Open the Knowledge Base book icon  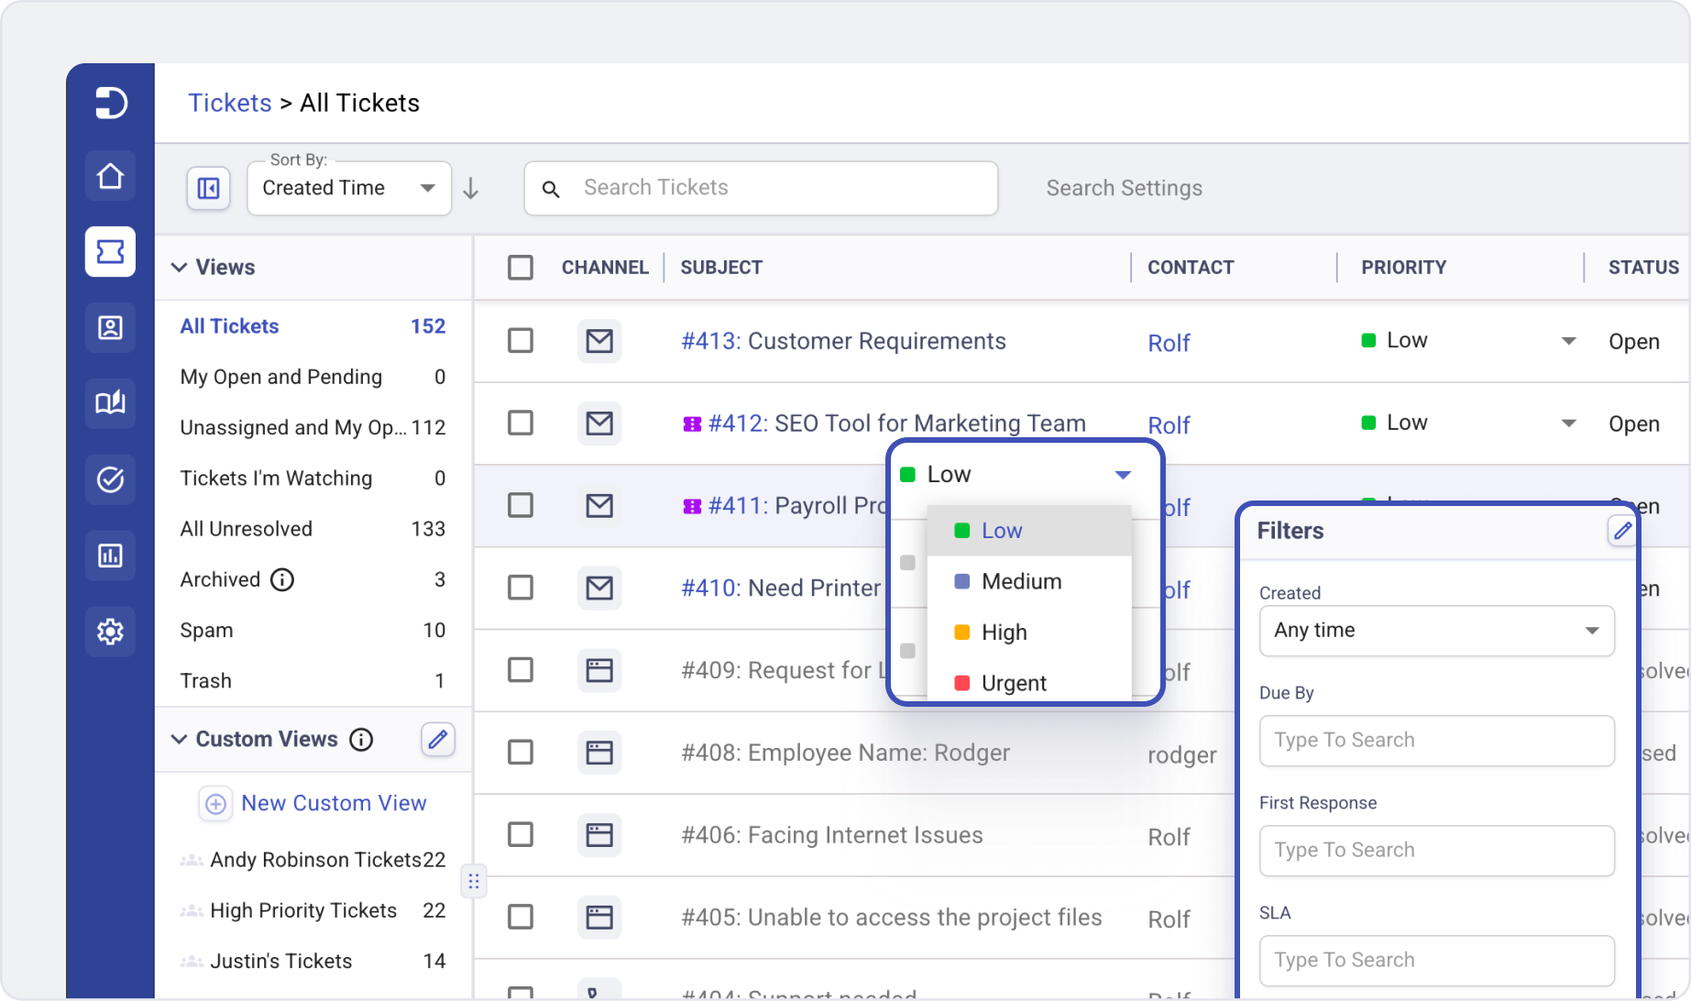tap(110, 402)
